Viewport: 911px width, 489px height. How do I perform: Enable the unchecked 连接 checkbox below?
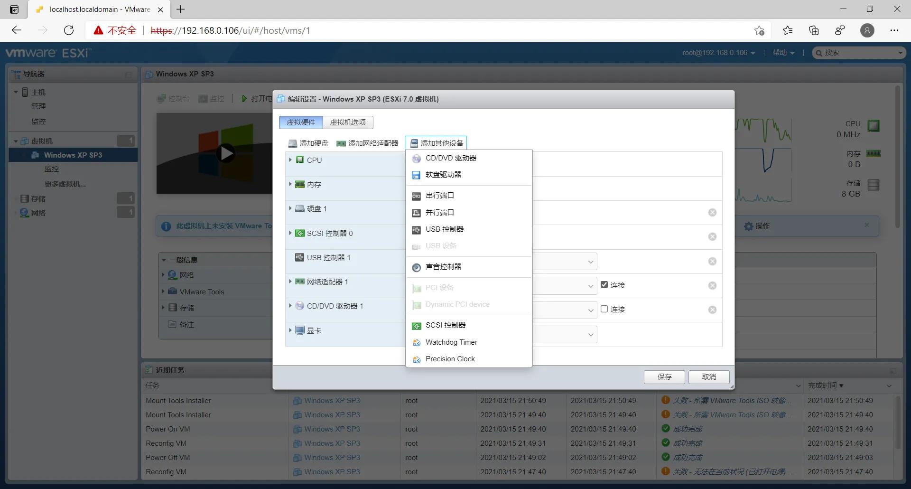(604, 309)
